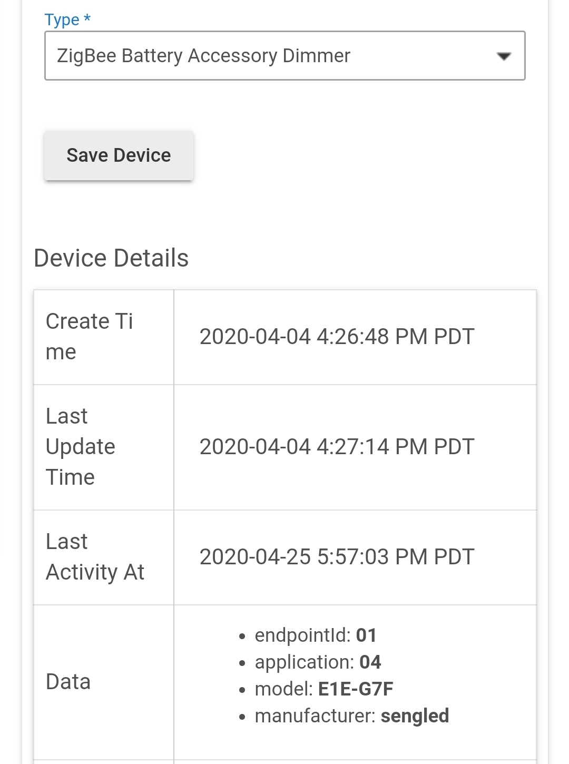Click the Create Time row label
This screenshot has height=764, width=569.
(x=89, y=337)
